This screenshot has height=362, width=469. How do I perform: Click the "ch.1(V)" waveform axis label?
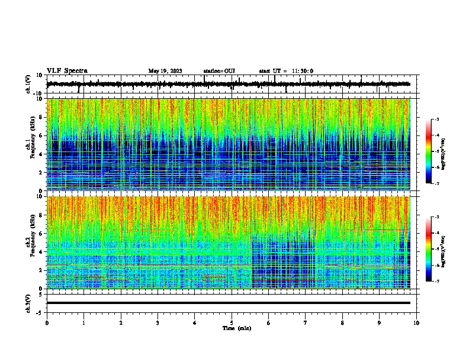coord(28,84)
